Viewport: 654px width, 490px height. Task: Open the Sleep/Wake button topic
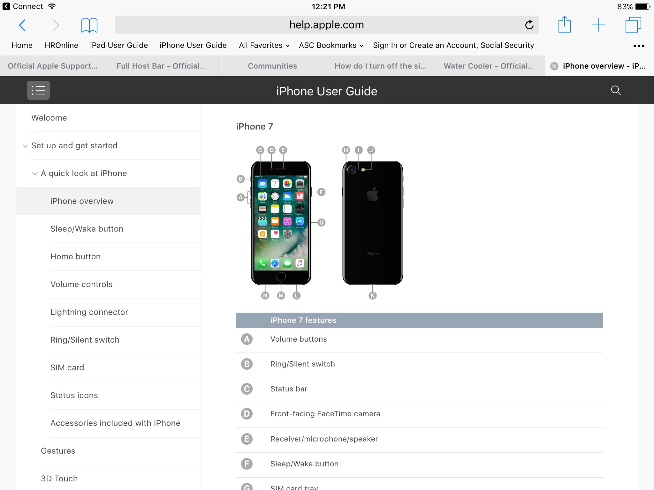click(87, 229)
